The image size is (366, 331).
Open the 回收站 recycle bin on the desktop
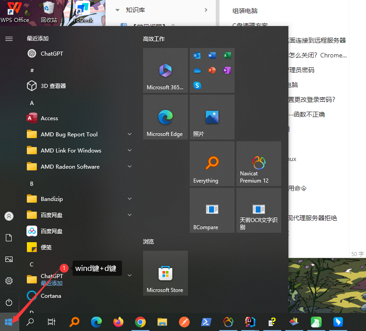(x=49, y=12)
